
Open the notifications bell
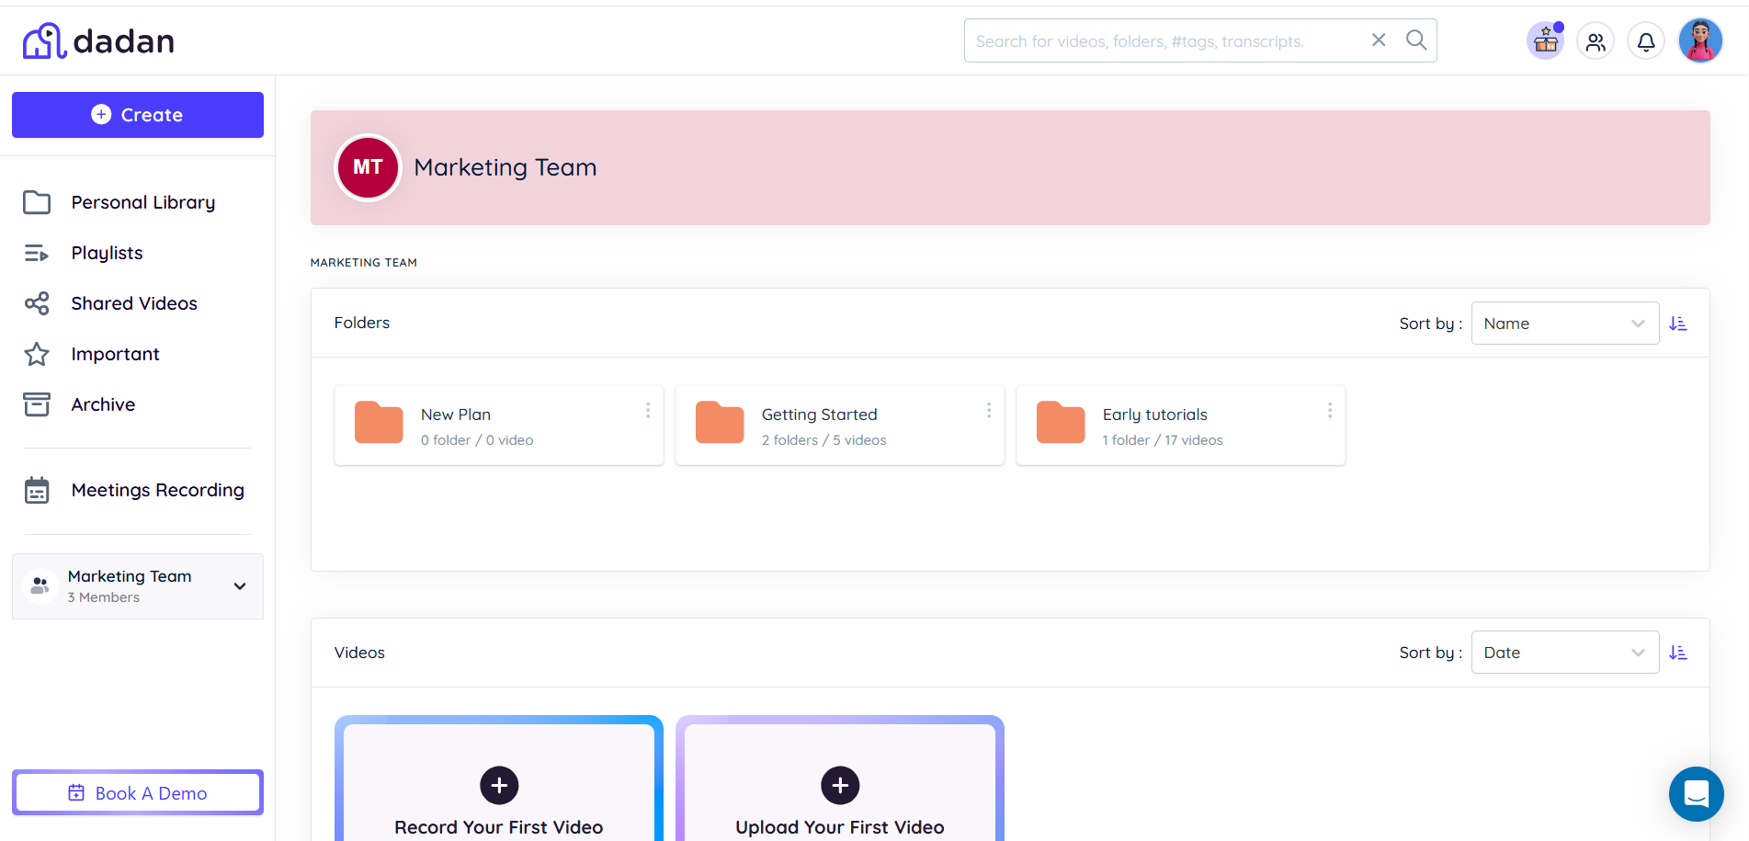(1645, 40)
